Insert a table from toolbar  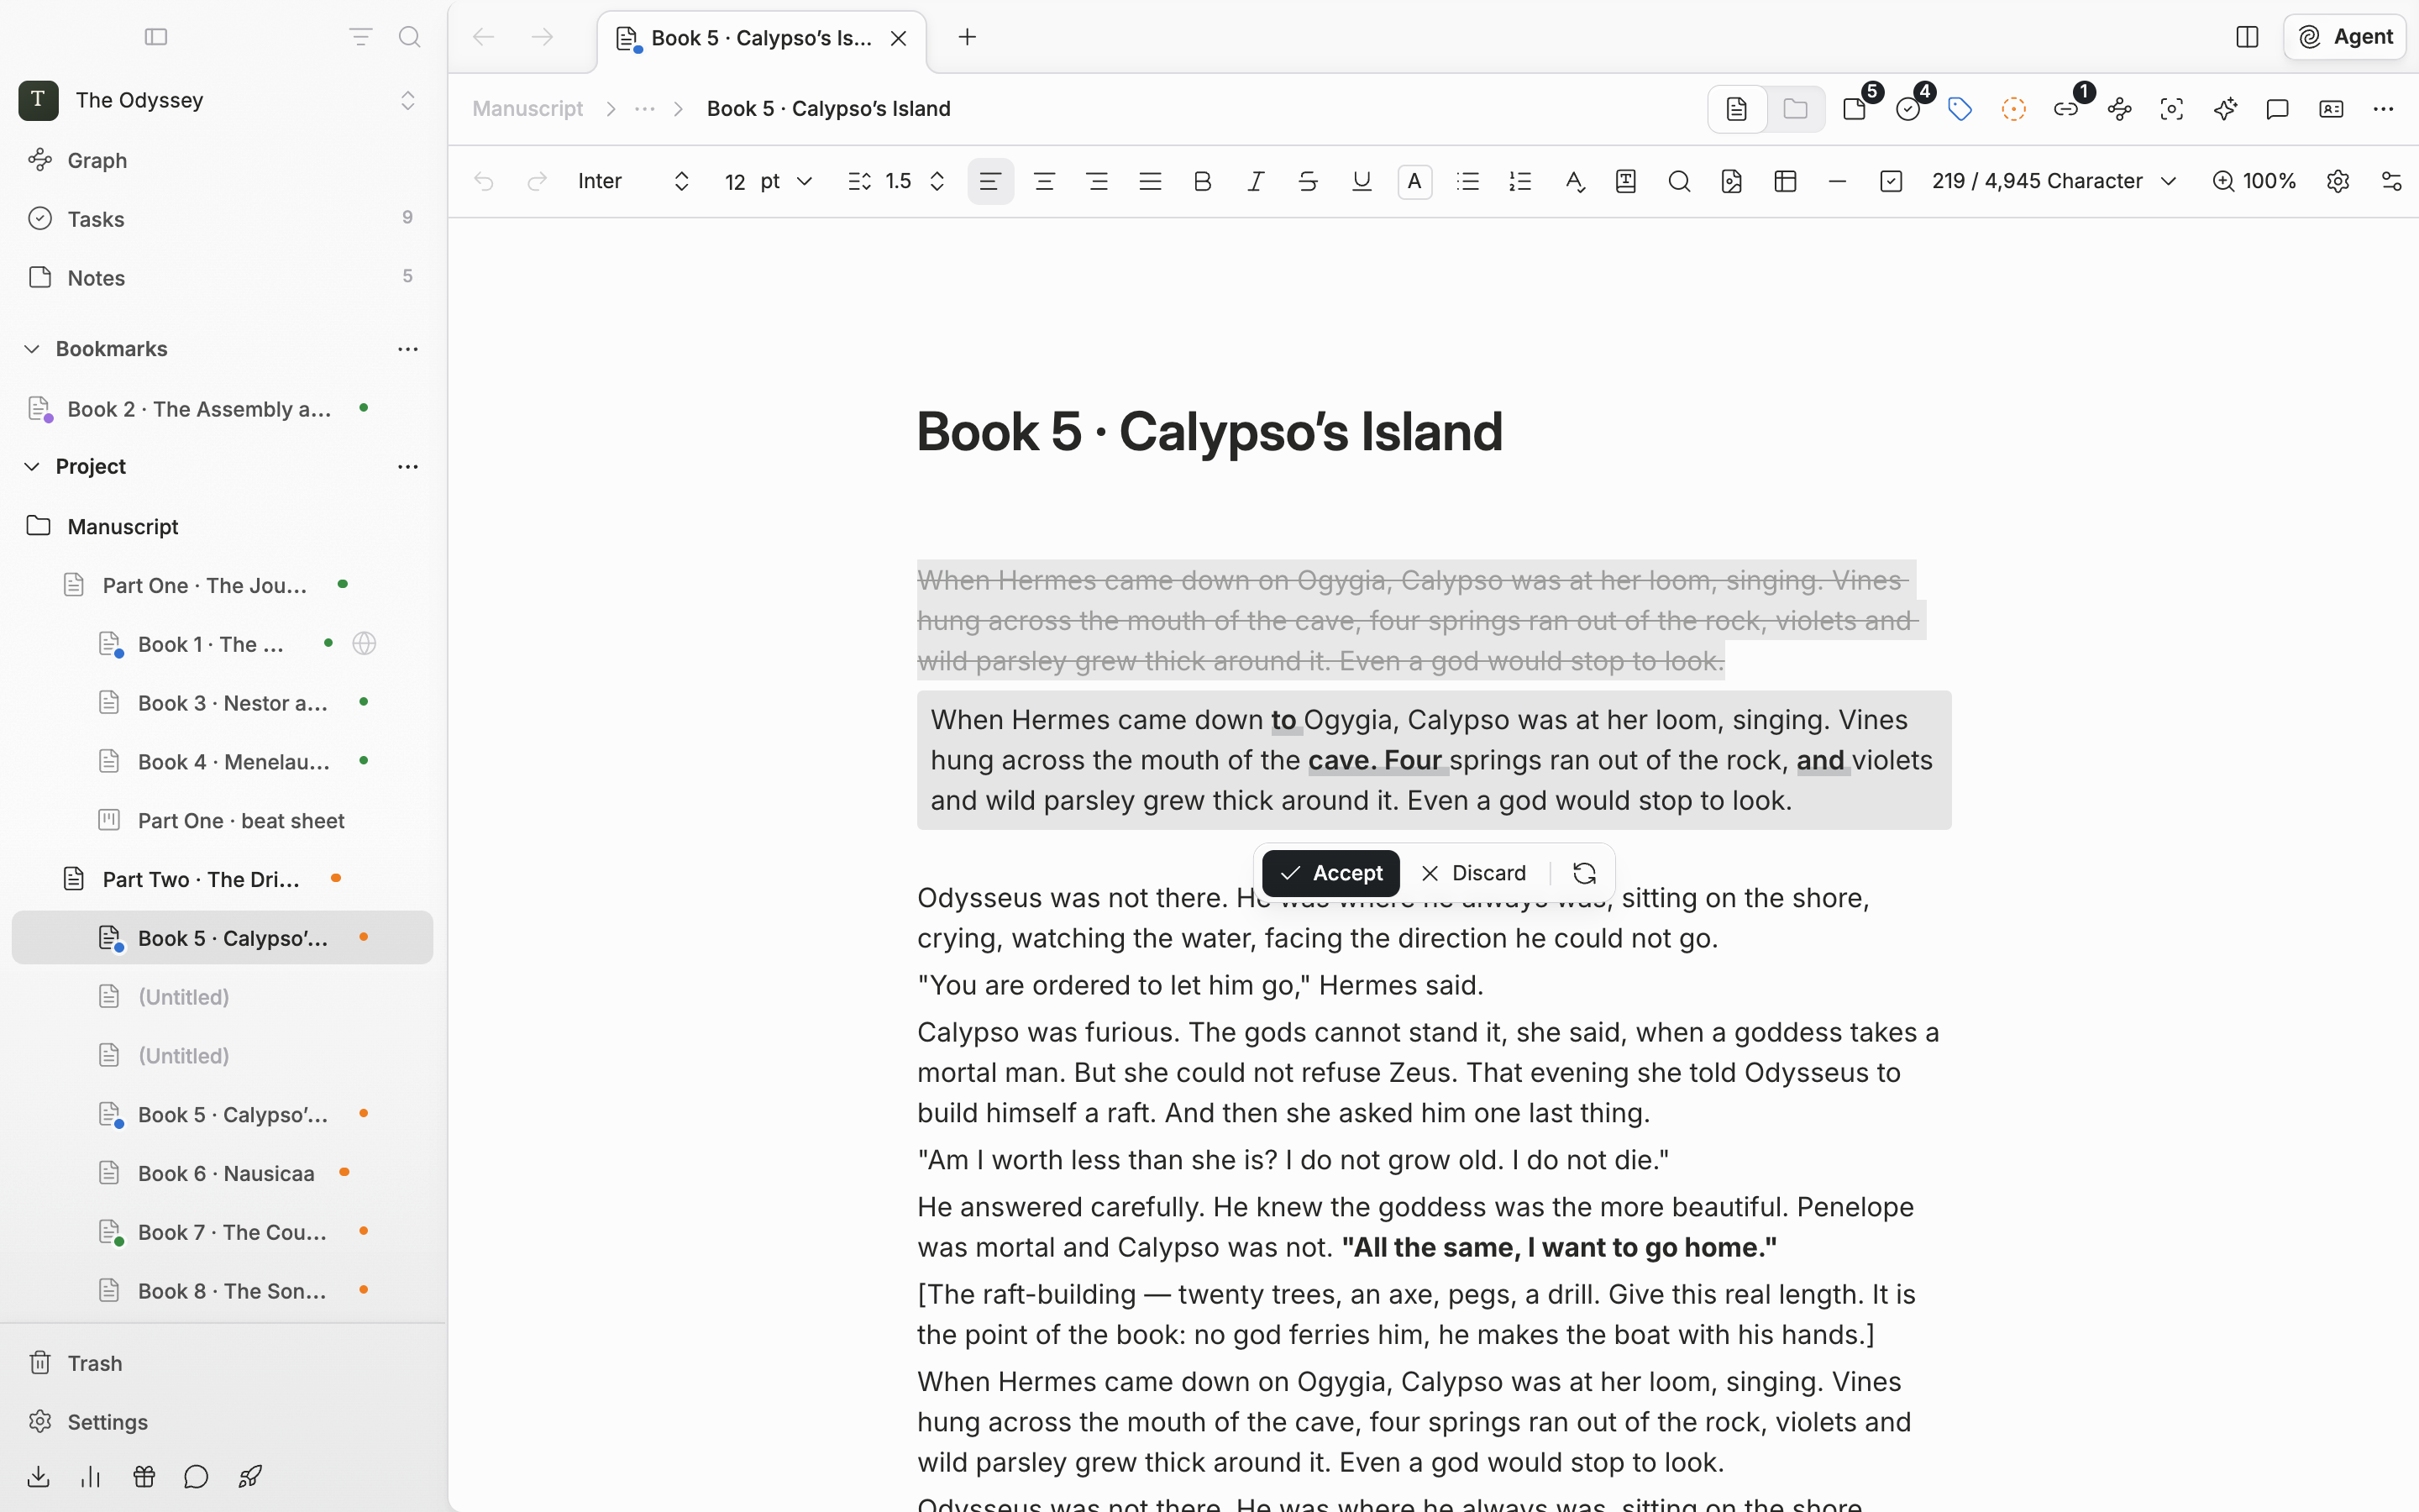point(1785,181)
